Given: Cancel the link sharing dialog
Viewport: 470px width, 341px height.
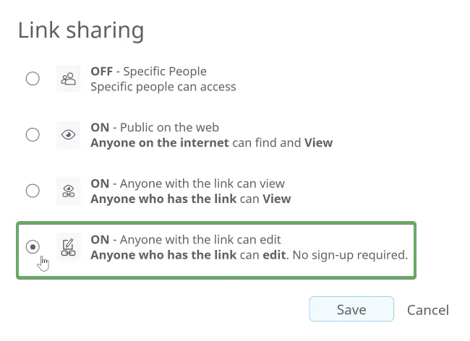Looking at the screenshot, I should [428, 310].
